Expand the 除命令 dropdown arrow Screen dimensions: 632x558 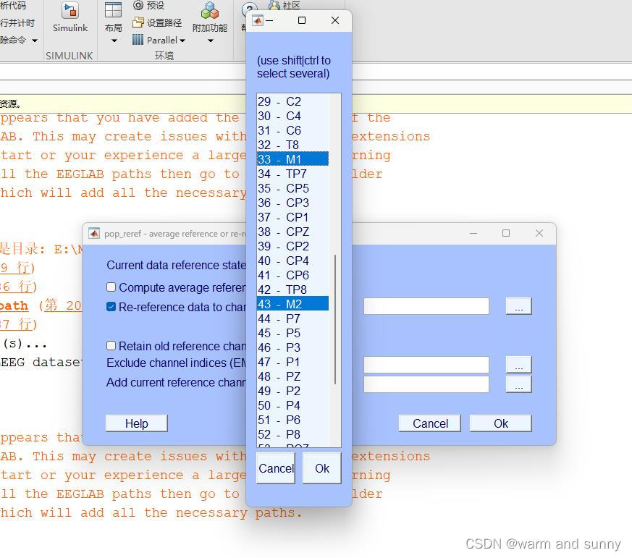pyautogui.click(x=35, y=41)
